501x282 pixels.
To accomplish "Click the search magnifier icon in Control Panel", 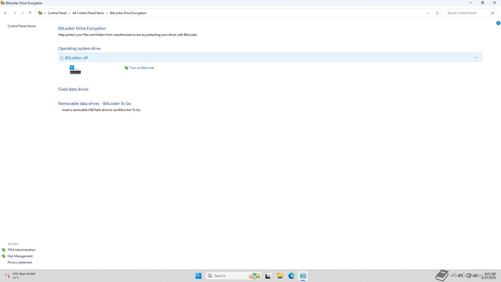I will [x=492, y=13].
